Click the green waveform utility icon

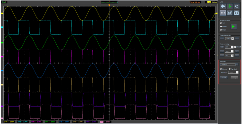click(x=229, y=6)
